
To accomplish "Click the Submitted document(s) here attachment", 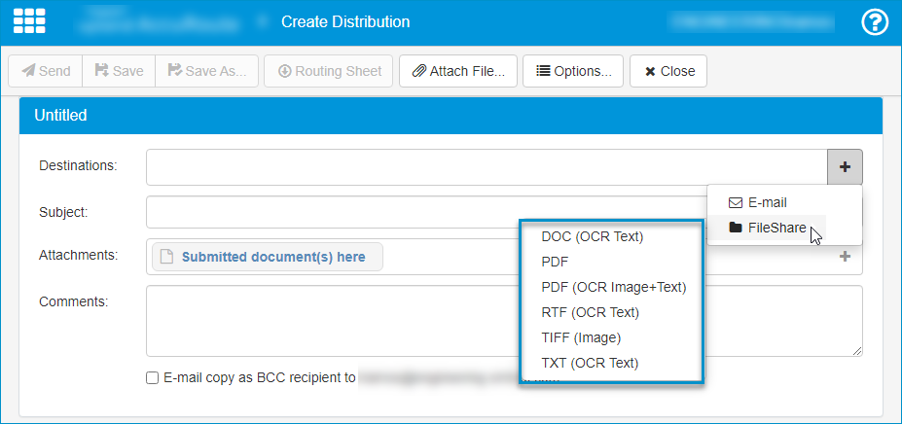I will click(268, 257).
